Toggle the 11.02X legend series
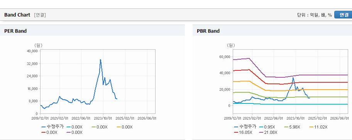 [x=318, y=127]
